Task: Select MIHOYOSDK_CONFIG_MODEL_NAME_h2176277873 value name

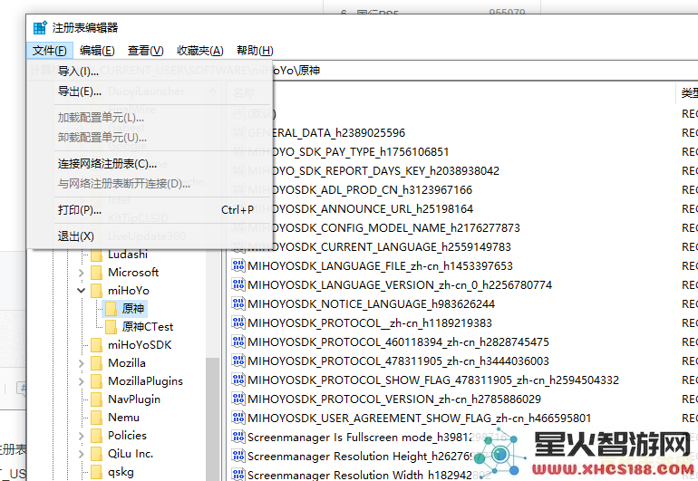Action: (x=383, y=228)
